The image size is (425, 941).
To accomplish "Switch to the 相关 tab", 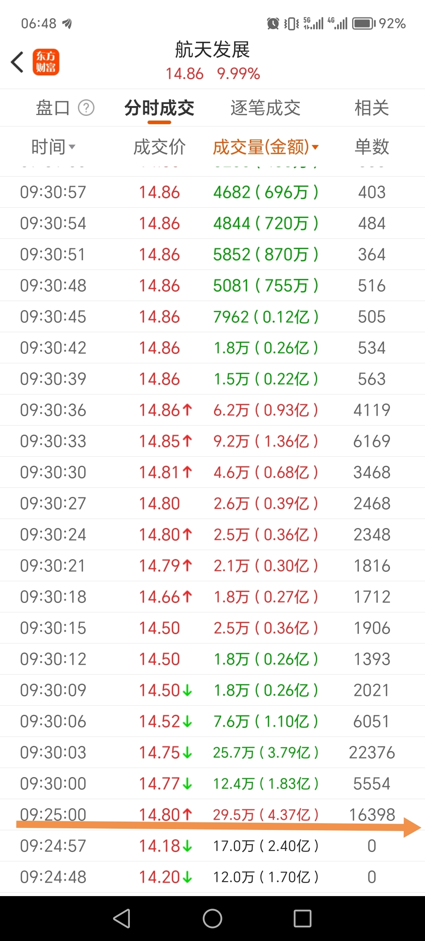I will pos(371,108).
